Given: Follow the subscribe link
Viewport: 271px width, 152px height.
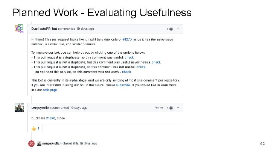Looking at the screenshot, I should 124,85.
